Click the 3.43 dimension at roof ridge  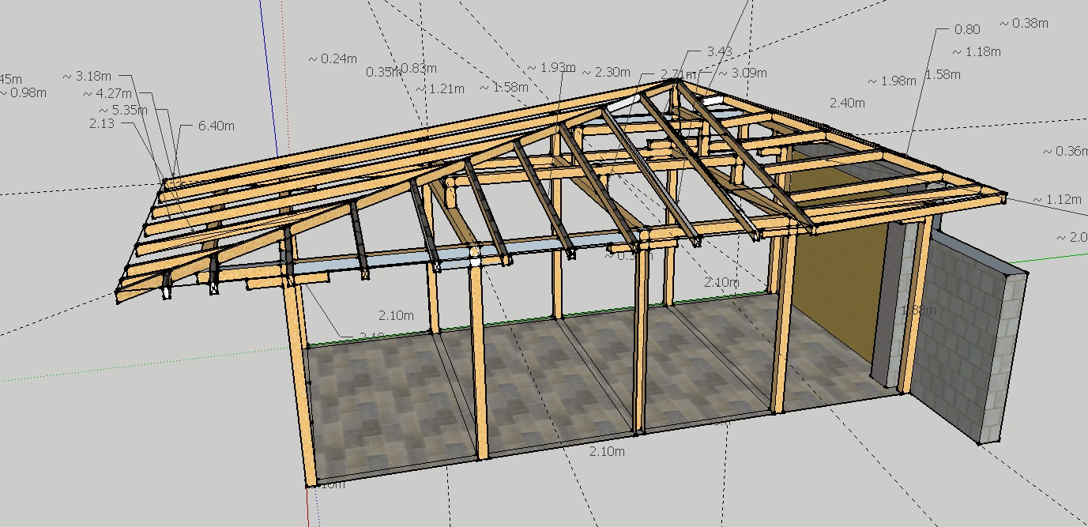pyautogui.click(x=719, y=51)
